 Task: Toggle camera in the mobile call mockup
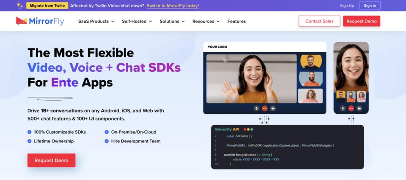click(x=359, y=108)
